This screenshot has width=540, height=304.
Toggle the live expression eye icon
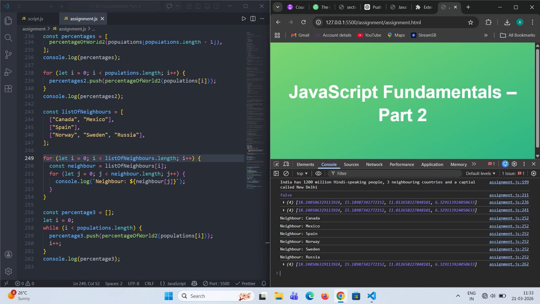318,173
